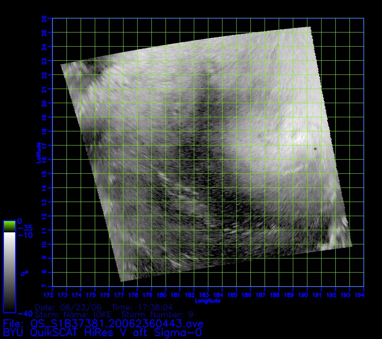The image size is (382, 339).
Task: Click the green storm center marker
Action: pos(315,149)
